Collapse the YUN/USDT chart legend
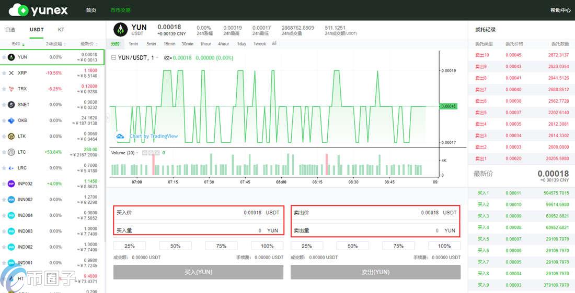This screenshot has height=293, width=575. coord(114,58)
